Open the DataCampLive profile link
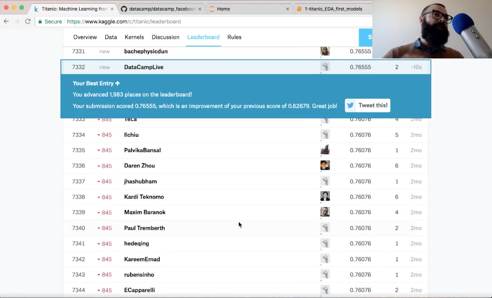Image resolution: width=492 pixels, height=298 pixels. point(144,67)
